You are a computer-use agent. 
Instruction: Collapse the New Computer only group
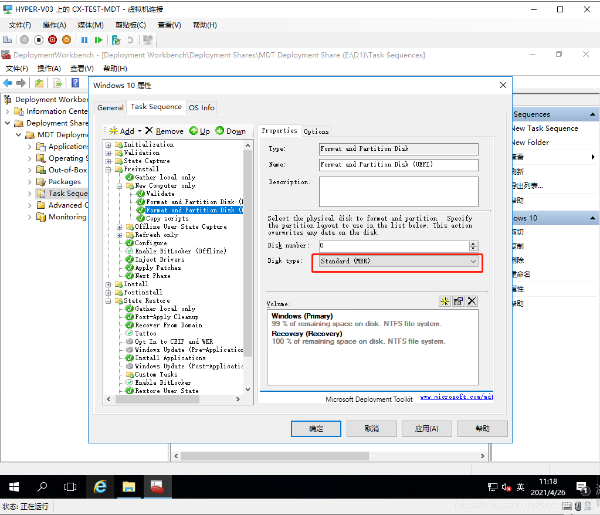pyautogui.click(x=120, y=186)
